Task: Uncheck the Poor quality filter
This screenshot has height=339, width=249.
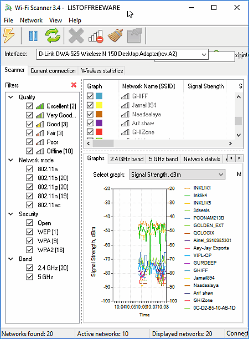Action: coord(29,142)
